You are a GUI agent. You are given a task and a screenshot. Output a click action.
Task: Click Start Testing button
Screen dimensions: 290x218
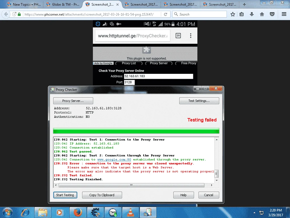tap(65, 195)
